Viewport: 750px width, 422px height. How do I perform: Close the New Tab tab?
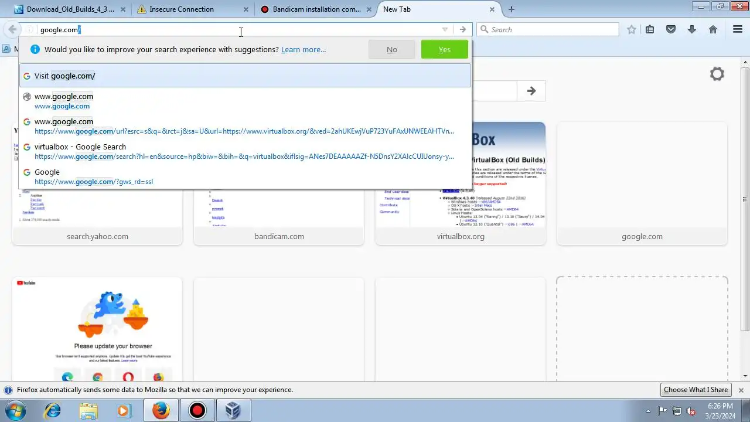coord(492,9)
